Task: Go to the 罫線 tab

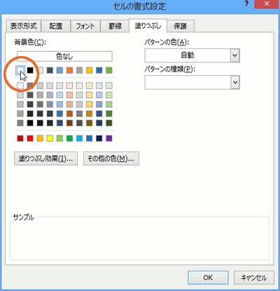Action: [115, 26]
